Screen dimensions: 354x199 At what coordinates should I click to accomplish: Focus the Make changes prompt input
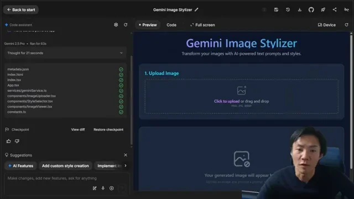tap(66, 178)
